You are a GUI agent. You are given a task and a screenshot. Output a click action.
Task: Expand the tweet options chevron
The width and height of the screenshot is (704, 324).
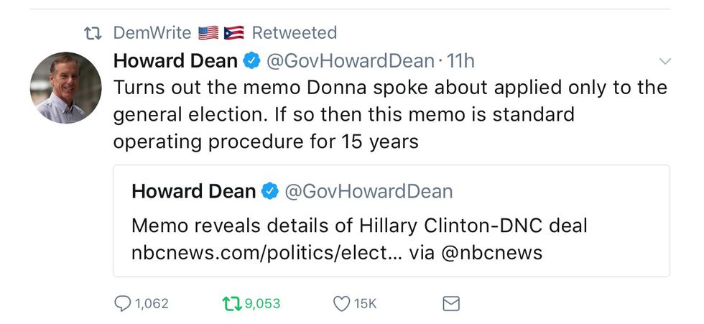point(664,62)
